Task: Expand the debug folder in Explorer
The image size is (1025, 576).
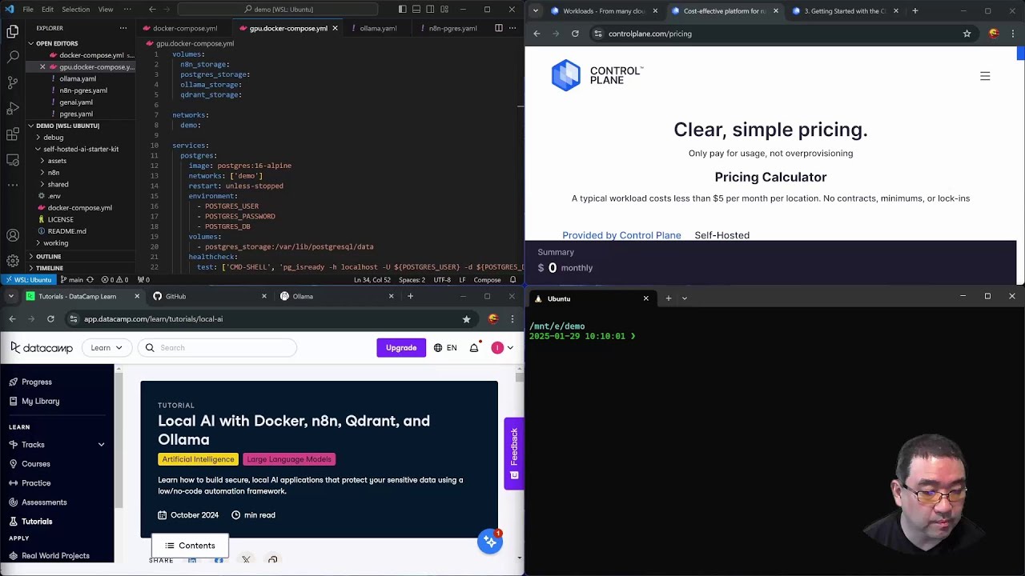Action: (x=53, y=137)
